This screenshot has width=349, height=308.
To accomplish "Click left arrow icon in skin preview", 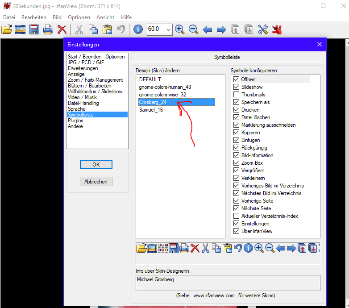I will pyautogui.click(x=280, y=248).
